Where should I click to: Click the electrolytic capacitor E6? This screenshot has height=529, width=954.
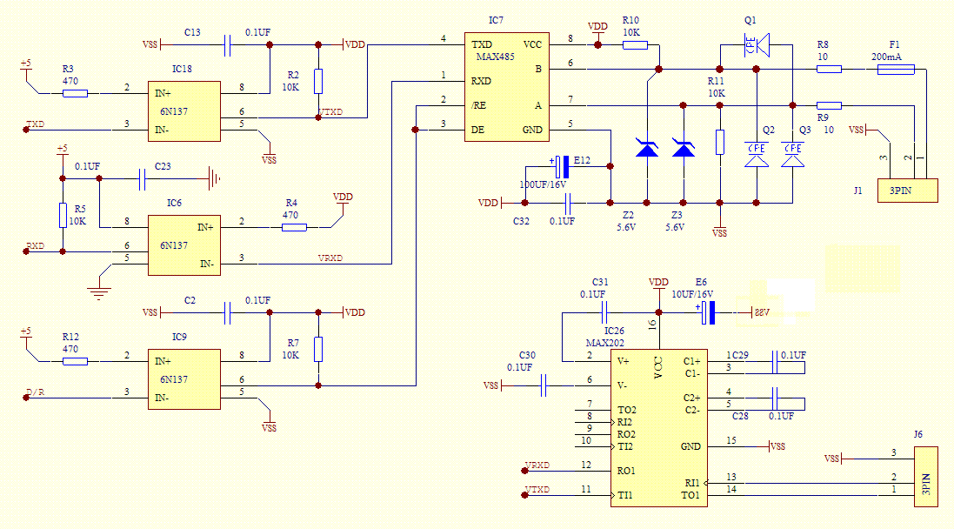pyautogui.click(x=709, y=312)
